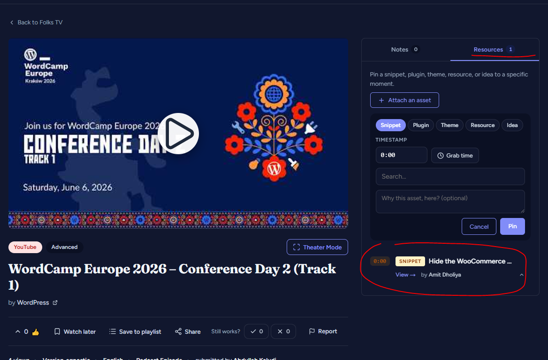The height and width of the screenshot is (360, 548).
Task: Switch to the Notes tab
Action: pos(405,50)
